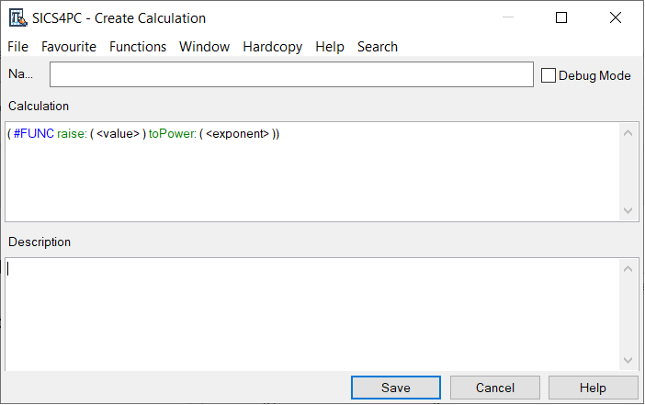
Task: Enable the Debug Mode checkbox
Action: (x=549, y=75)
